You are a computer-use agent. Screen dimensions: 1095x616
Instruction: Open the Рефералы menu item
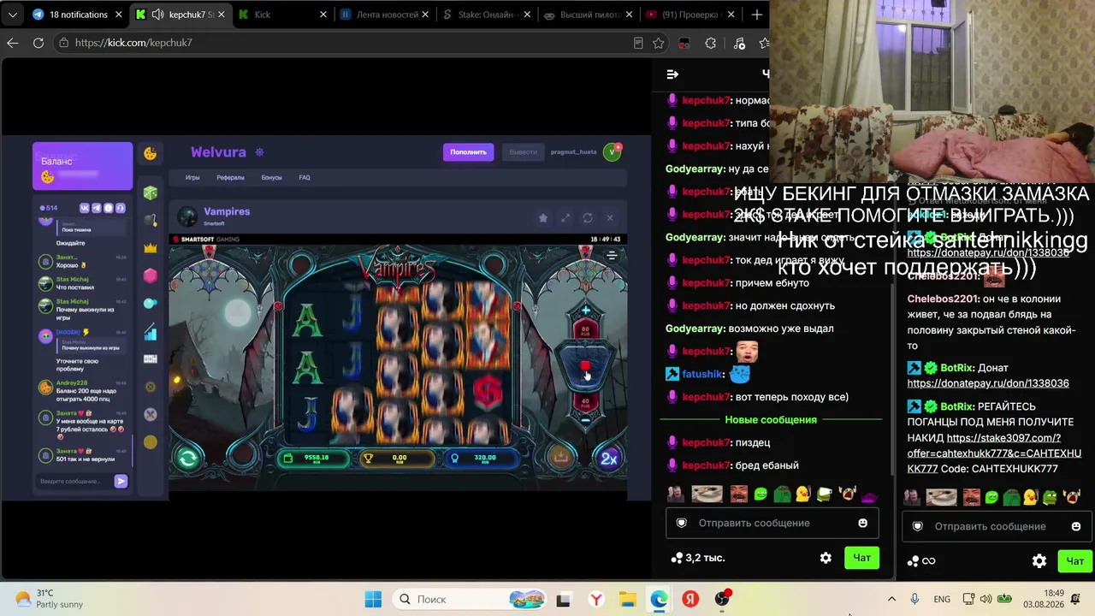(x=230, y=178)
